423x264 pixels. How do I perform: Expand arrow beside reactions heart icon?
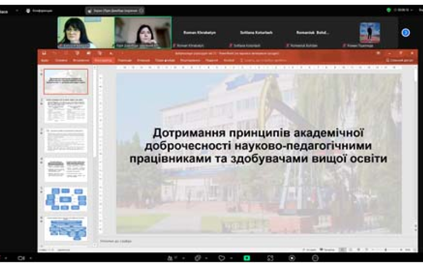pos(230,258)
